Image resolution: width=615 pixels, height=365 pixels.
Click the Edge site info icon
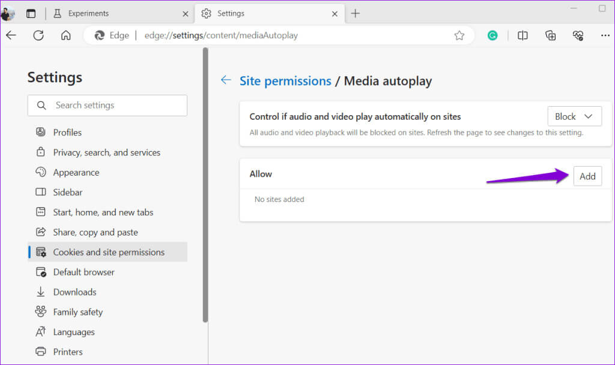click(100, 35)
